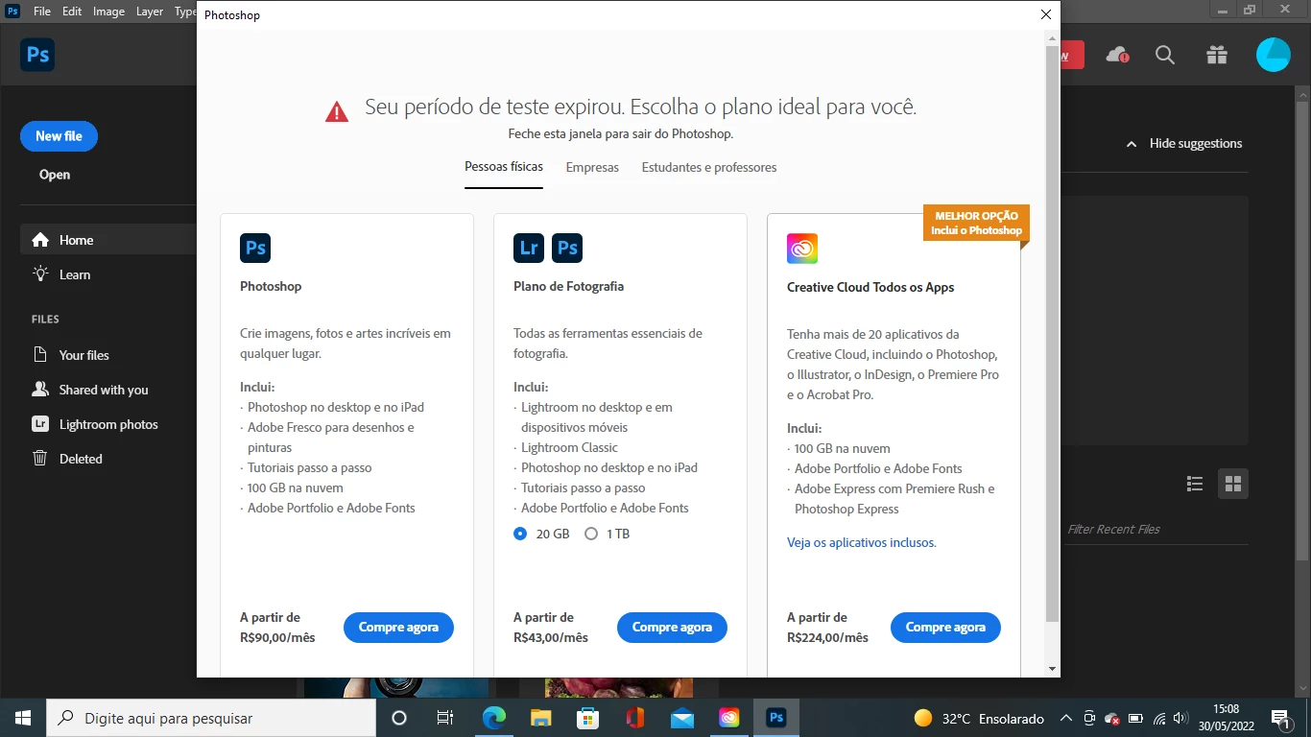Open Mail app from taskbar

click(681, 718)
